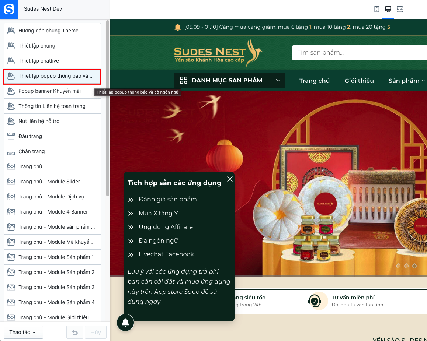
Task: Open 'Thiết lập popup thông báo và ...' section
Action: point(52,76)
